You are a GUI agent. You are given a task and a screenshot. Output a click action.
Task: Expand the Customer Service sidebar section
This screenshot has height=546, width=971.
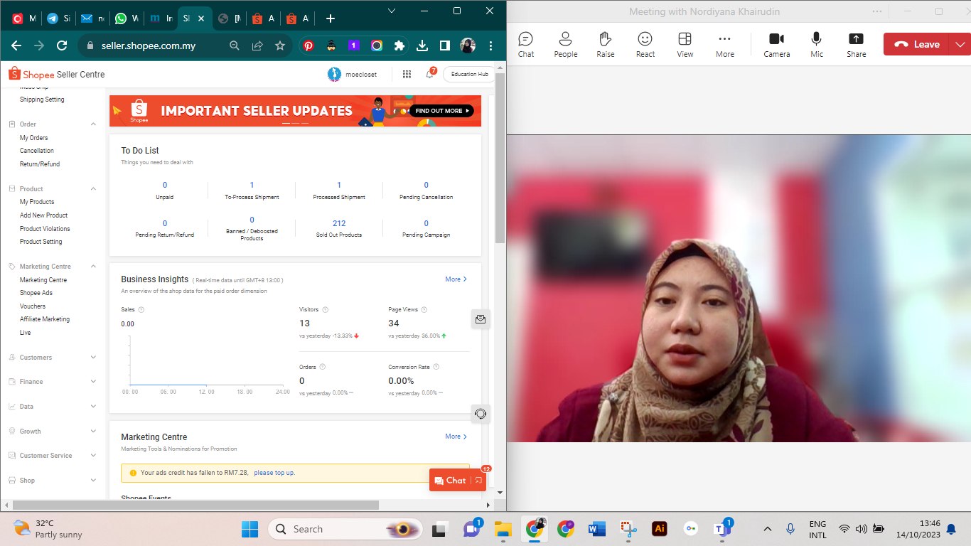(x=93, y=456)
